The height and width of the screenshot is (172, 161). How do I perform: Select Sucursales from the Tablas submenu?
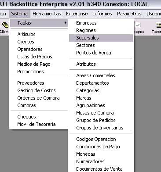pyautogui.click(x=101, y=38)
